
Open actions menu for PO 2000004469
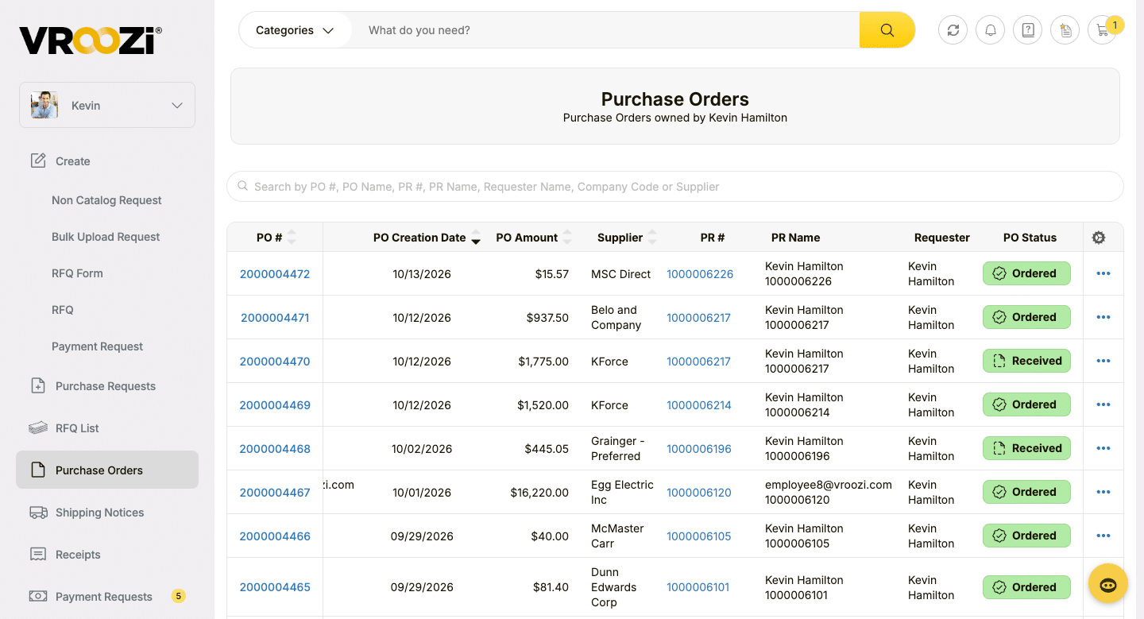pyautogui.click(x=1103, y=404)
